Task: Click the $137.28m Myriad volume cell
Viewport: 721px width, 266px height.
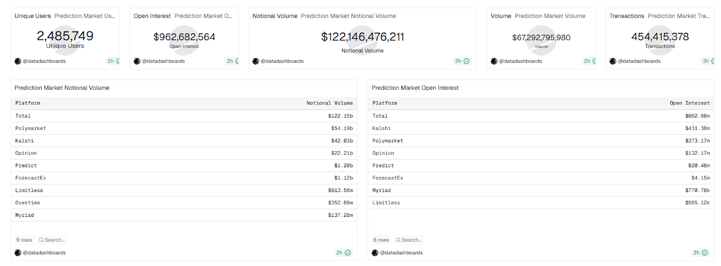Action: tap(340, 216)
